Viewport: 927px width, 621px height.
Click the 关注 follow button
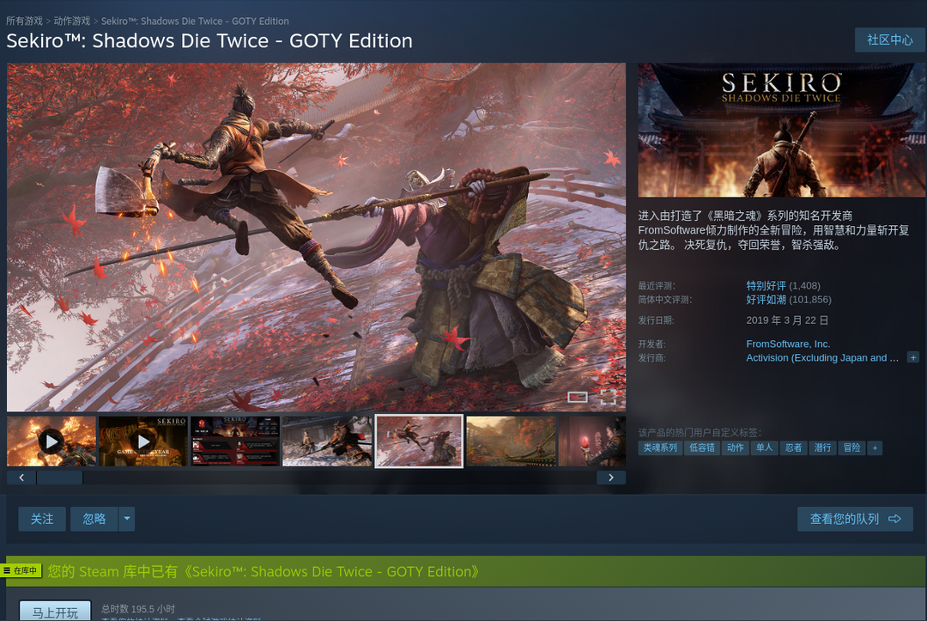tap(42, 519)
